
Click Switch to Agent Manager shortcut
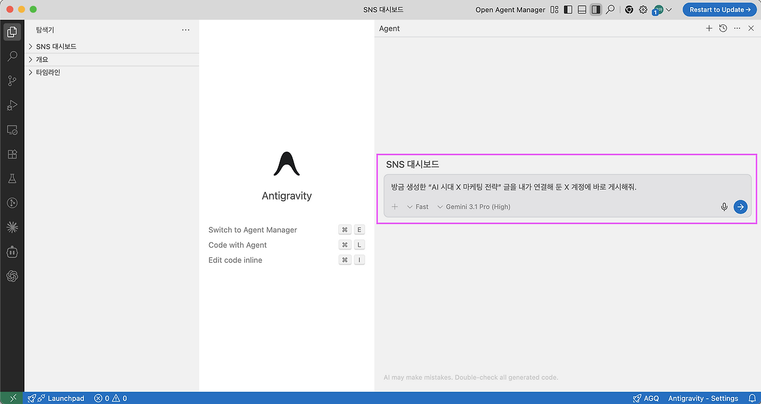[287, 230]
